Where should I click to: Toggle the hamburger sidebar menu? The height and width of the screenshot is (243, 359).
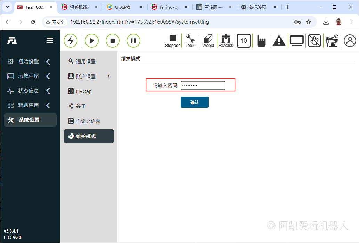[x=50, y=41]
